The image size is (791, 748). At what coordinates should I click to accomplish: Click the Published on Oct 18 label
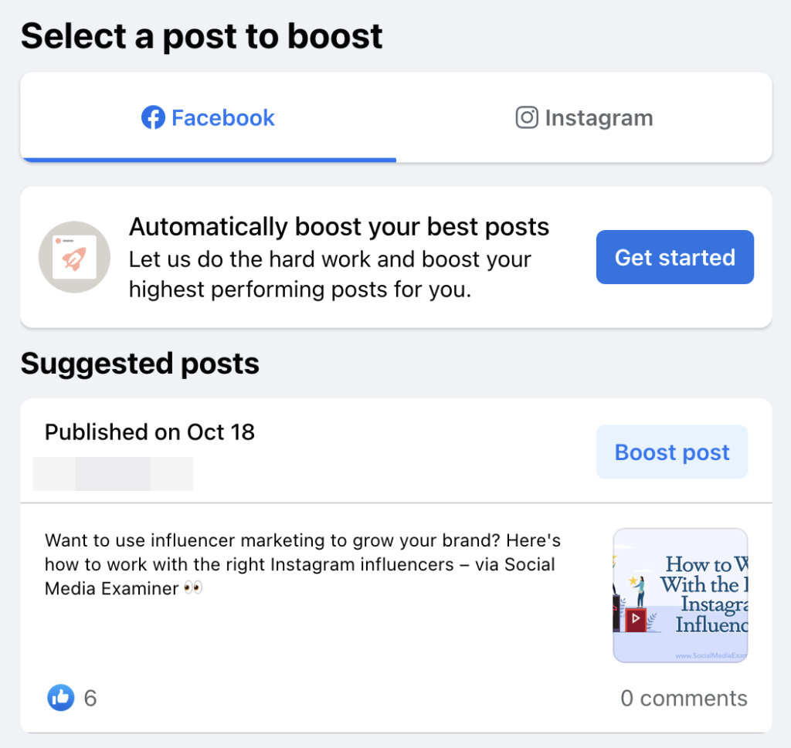coord(151,432)
